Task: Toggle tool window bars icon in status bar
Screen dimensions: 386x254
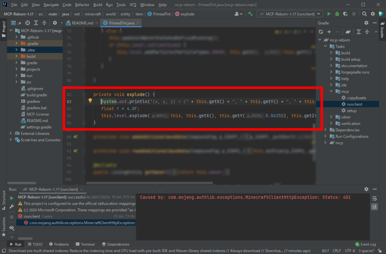Action: click(4, 251)
